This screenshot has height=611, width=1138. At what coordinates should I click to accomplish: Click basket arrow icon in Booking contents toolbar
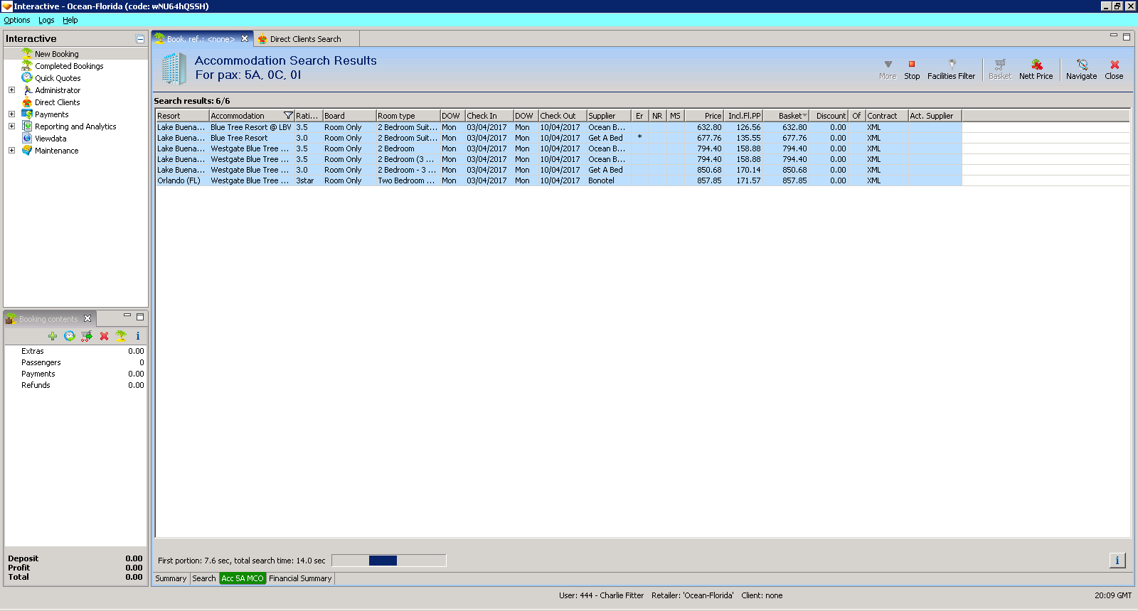coord(87,336)
